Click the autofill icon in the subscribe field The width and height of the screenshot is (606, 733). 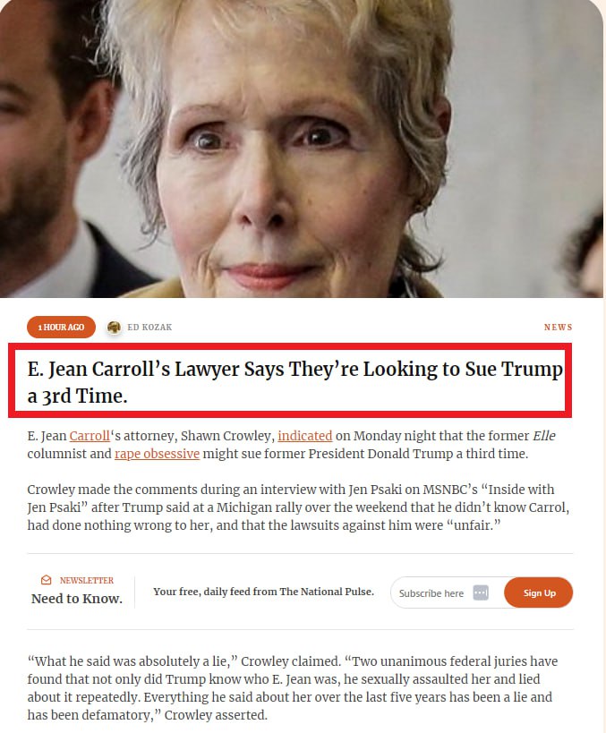(481, 592)
